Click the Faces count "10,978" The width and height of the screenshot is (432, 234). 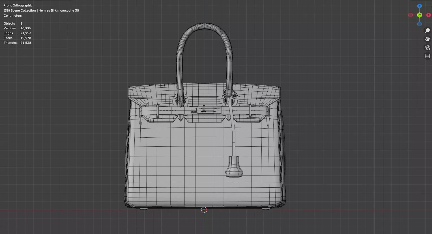tap(26, 38)
